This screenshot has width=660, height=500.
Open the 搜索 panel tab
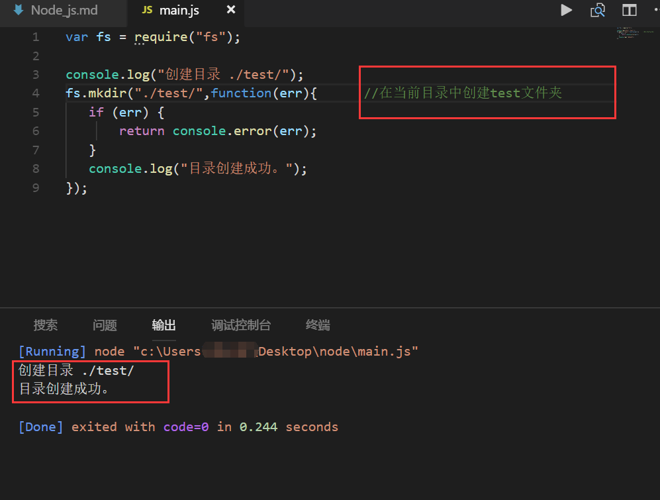46,325
